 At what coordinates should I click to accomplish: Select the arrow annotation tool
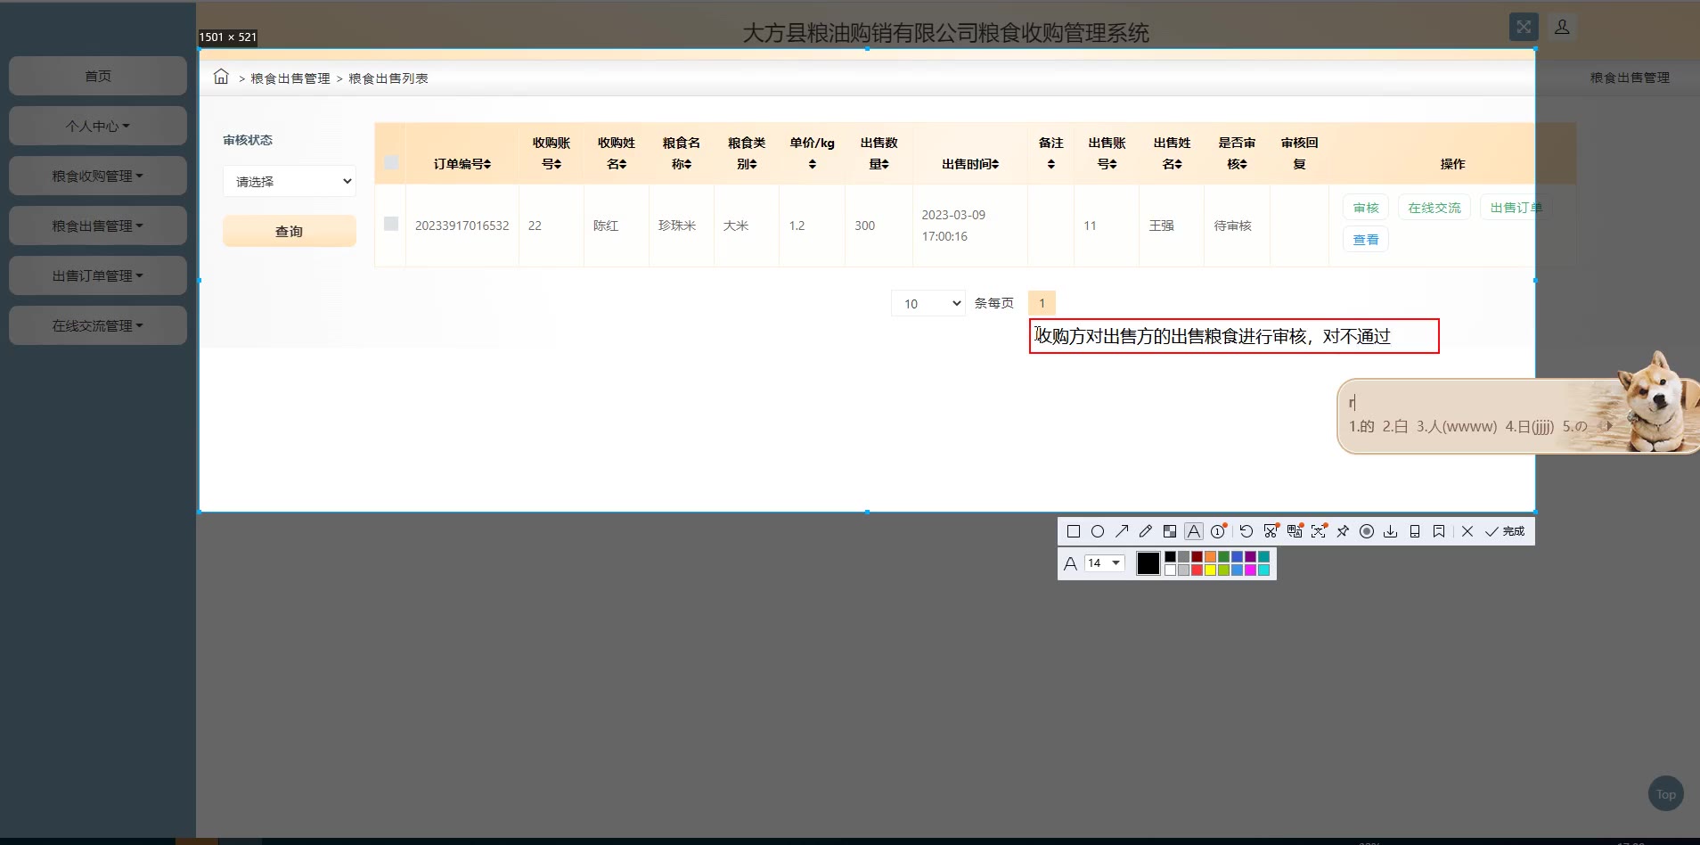pyautogui.click(x=1122, y=531)
